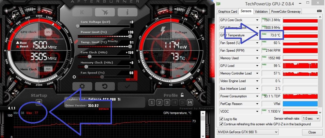Click the Power Limit slider handle

[x=130, y=36]
